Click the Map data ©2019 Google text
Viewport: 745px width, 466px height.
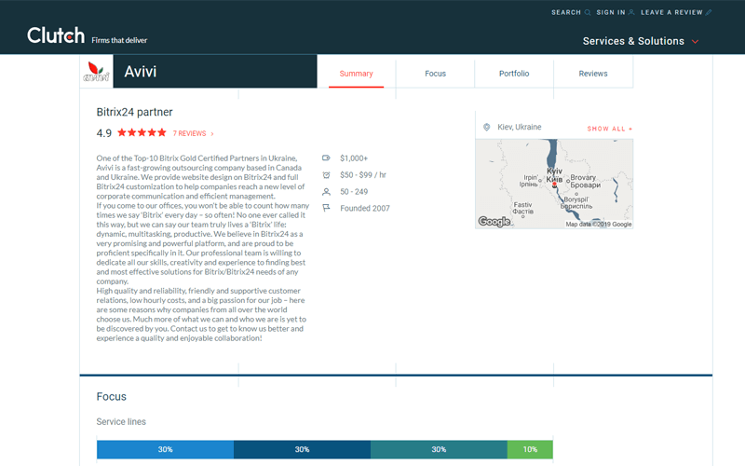point(599,224)
